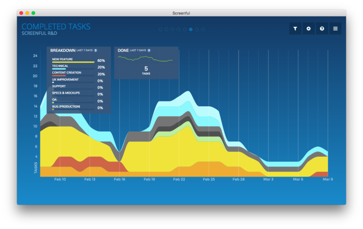Image resolution: width=363 pixels, height=229 pixels.
Task: Click the help icon beside Breakdown title
Action: point(96,50)
